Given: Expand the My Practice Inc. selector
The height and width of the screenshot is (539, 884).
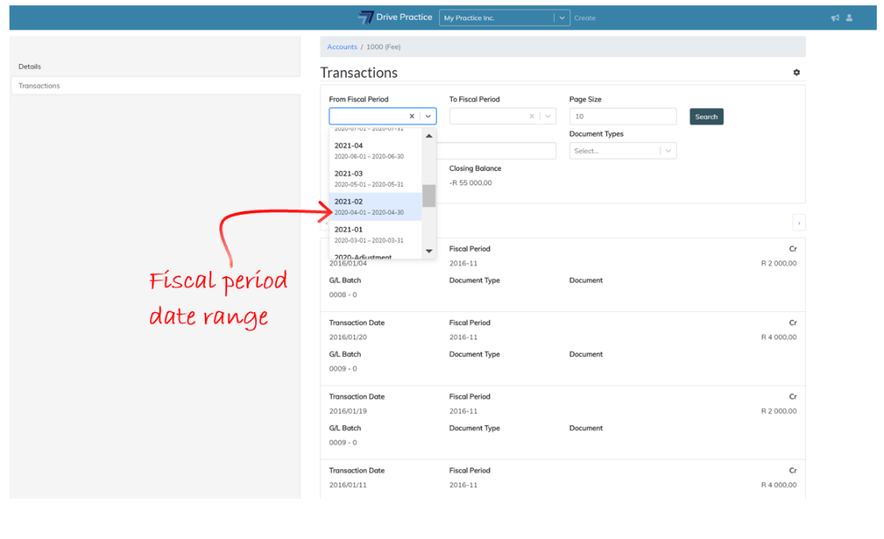Looking at the screenshot, I should (561, 18).
